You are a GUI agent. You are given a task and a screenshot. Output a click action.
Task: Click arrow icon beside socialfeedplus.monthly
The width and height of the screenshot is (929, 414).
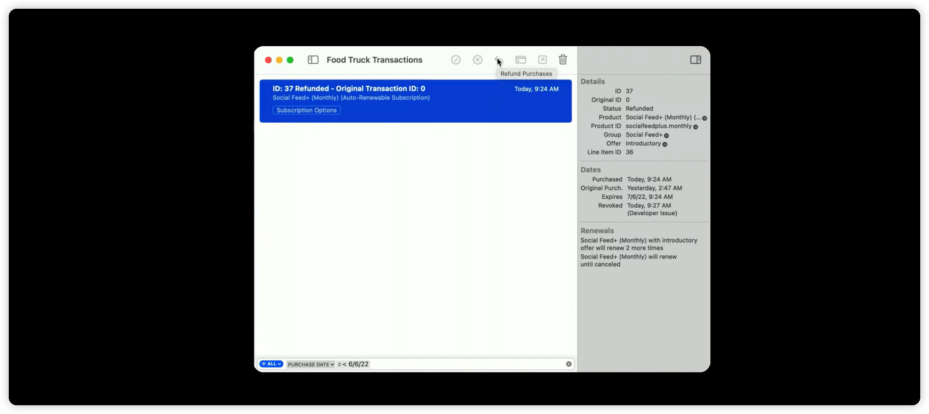696,127
